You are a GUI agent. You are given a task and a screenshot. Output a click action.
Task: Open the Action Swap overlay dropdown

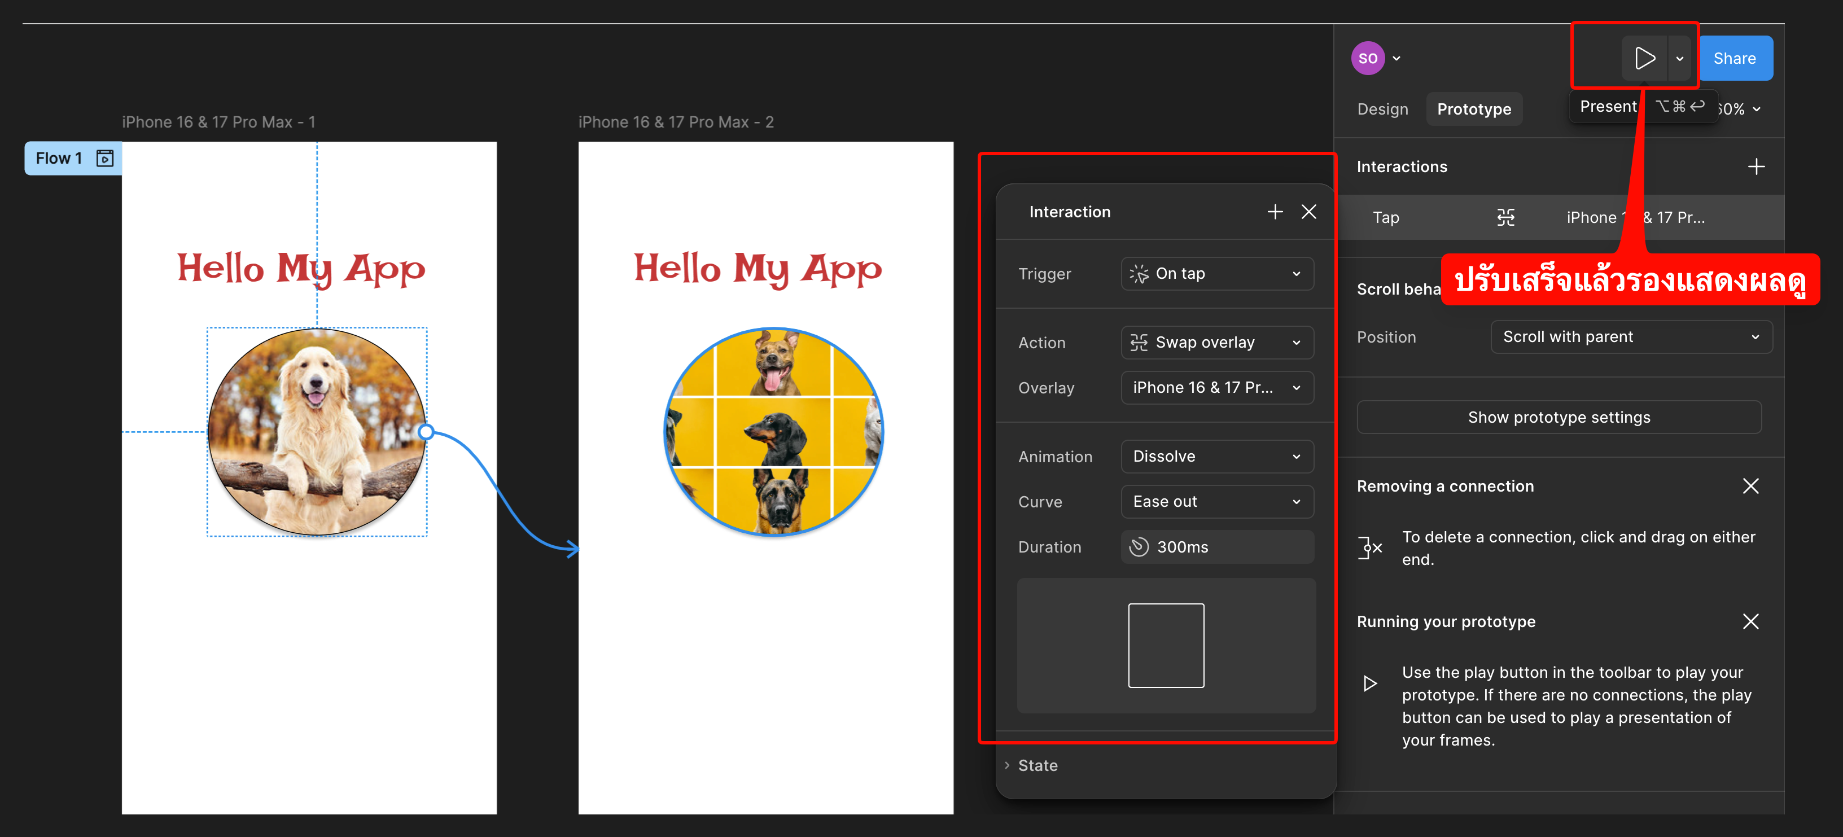pos(1216,343)
